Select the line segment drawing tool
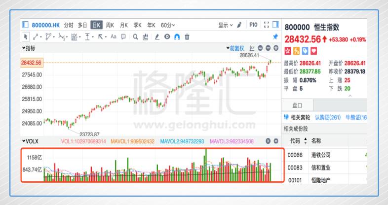The width and height of the screenshot is (388, 205). pyautogui.click(x=36, y=37)
